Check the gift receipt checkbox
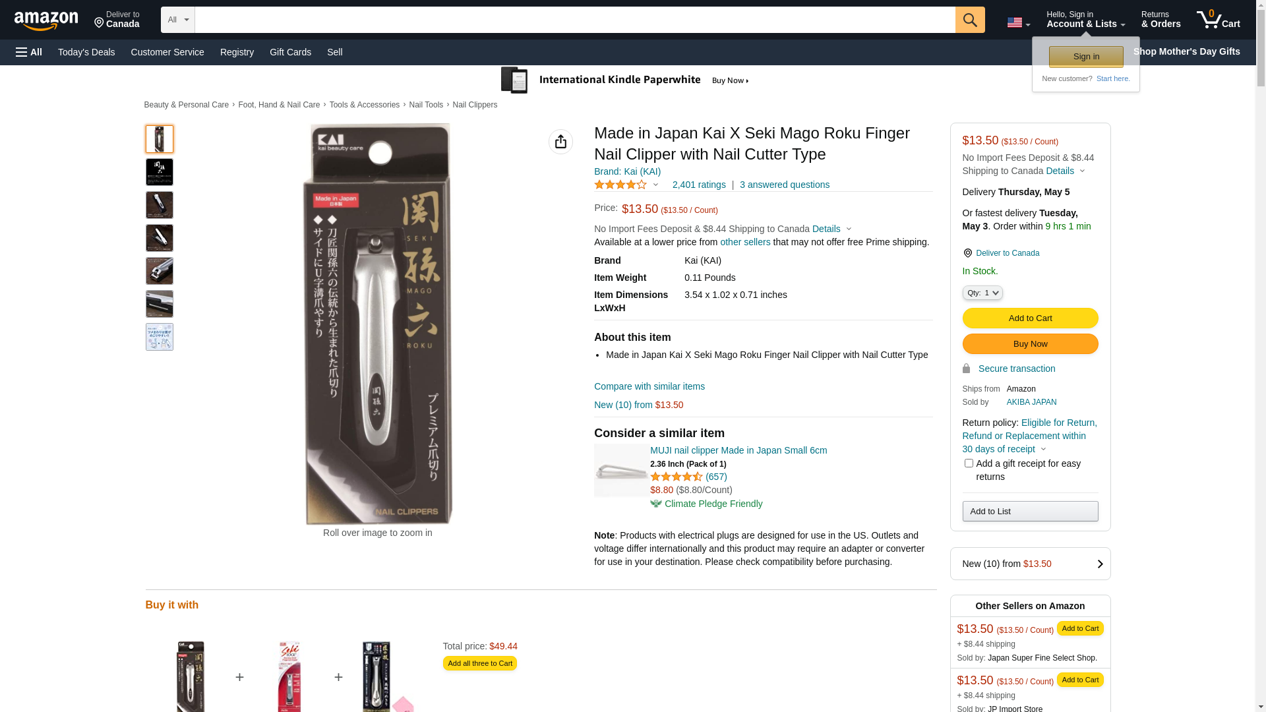 tap(969, 463)
